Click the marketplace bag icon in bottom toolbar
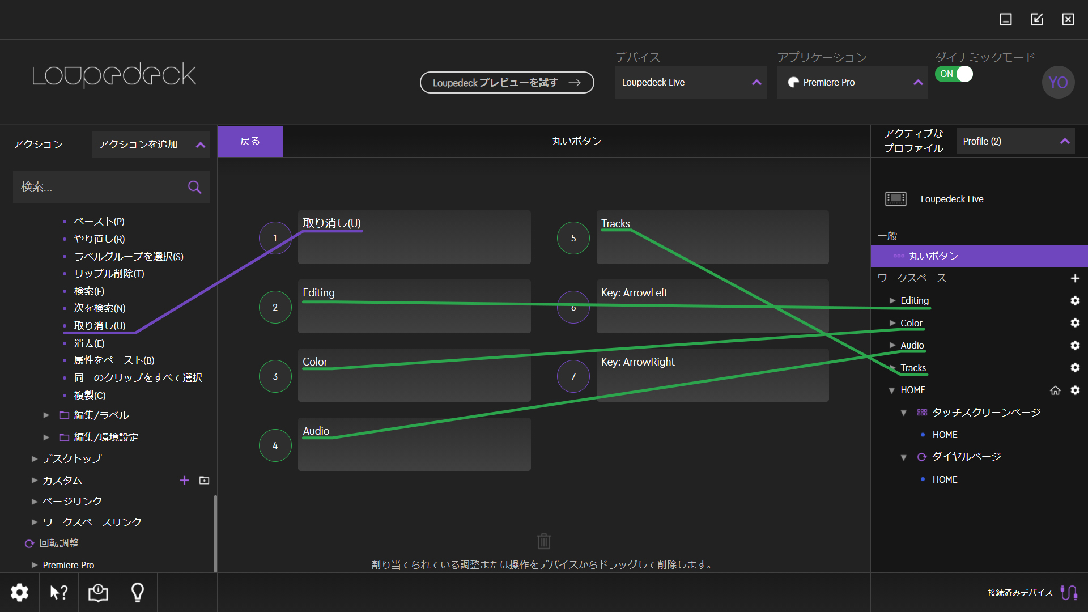The height and width of the screenshot is (612, 1088). (97, 592)
